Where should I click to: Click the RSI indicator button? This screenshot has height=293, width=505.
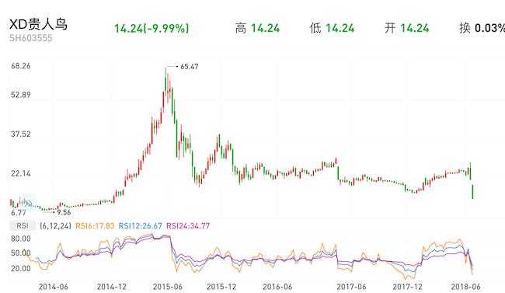[x=23, y=225]
